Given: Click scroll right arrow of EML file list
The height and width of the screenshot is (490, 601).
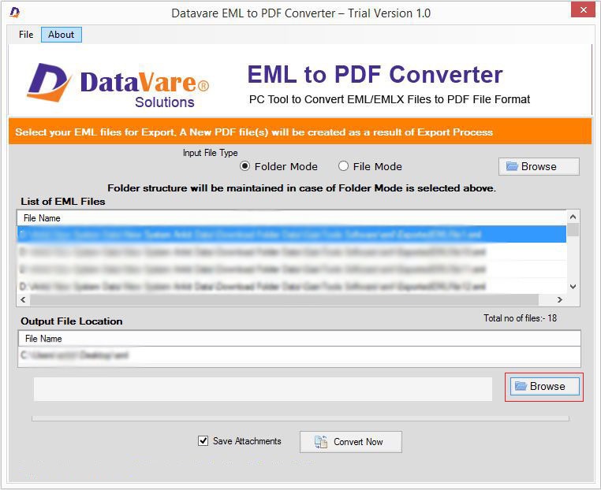Looking at the screenshot, I should pos(560,299).
